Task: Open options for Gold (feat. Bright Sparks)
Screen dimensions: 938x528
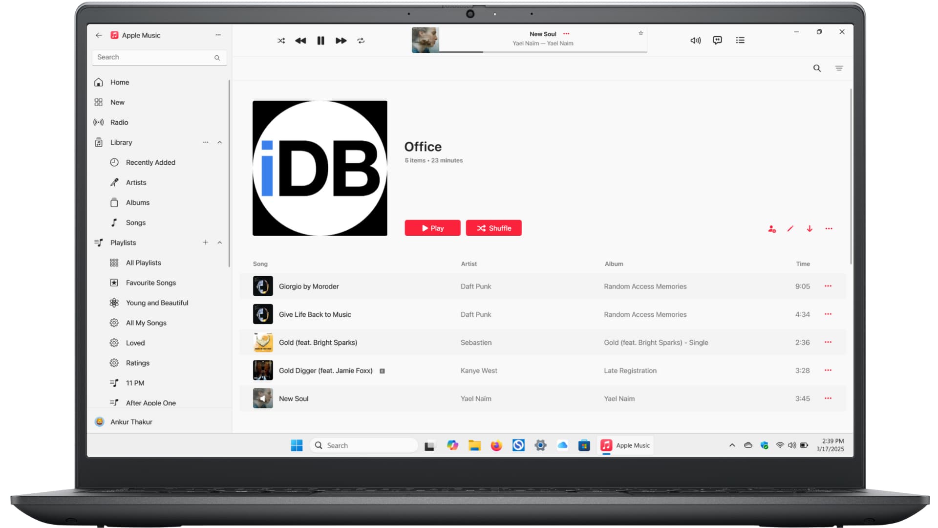Action: 828,342
